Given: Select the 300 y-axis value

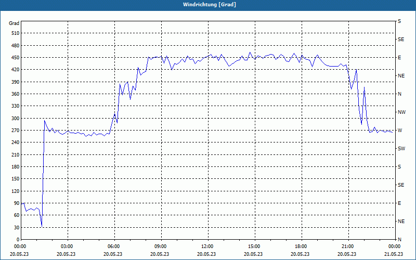Looking at the screenshot, I should (x=16, y=119).
